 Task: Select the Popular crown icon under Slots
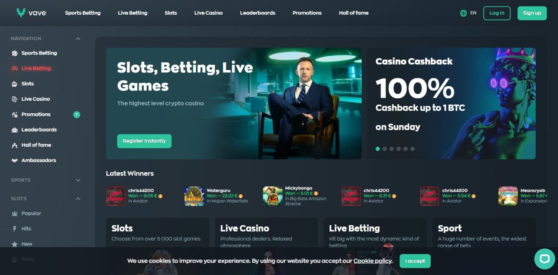(14, 214)
